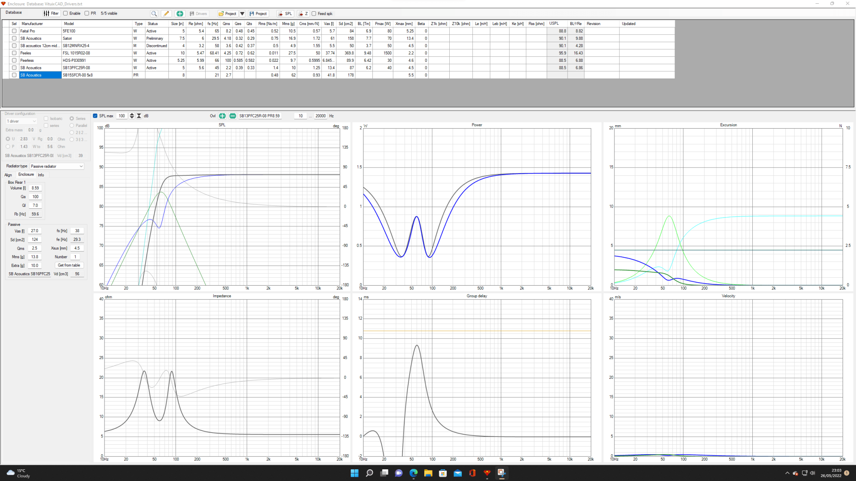Open the Teams Chat taskbar icon
856x481 pixels.
(x=399, y=473)
